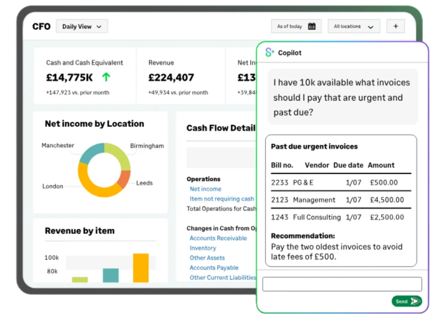Viewport: 447px width, 319px height.
Task: Click the small lime bar in Revenue by item
Action: coord(80,280)
